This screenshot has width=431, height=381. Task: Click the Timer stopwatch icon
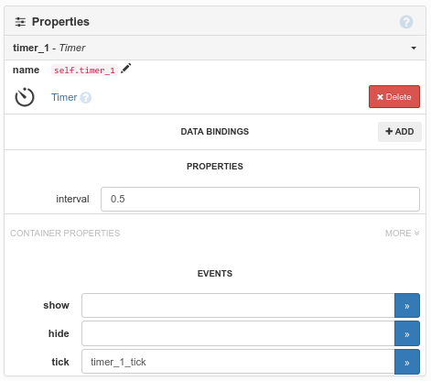(x=25, y=97)
